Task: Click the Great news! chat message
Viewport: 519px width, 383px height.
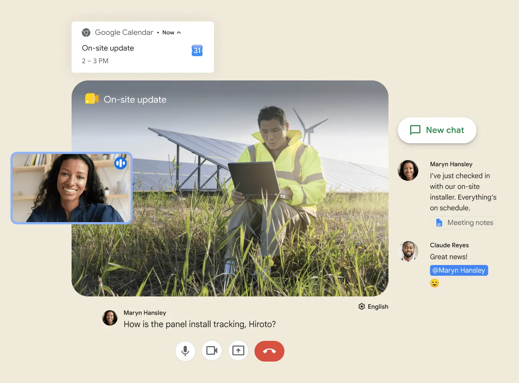Action: pyautogui.click(x=449, y=257)
